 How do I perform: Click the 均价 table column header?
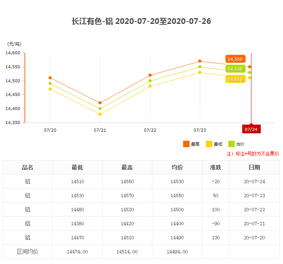pos(177,167)
